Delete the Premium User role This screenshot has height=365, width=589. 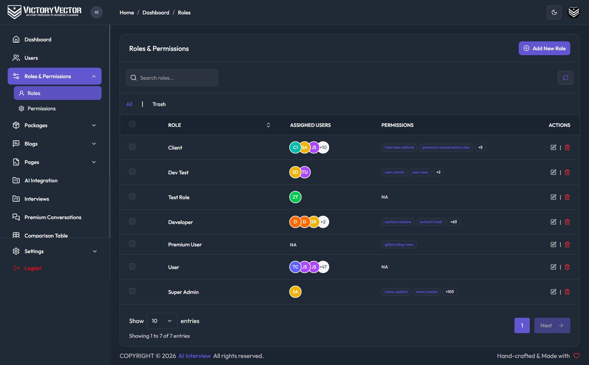pos(567,245)
